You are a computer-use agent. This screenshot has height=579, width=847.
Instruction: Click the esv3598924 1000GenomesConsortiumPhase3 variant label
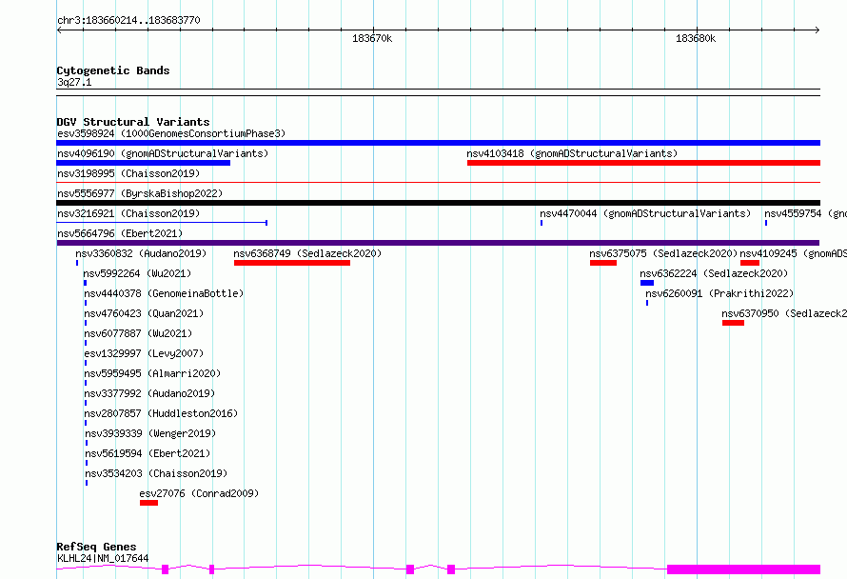click(171, 133)
